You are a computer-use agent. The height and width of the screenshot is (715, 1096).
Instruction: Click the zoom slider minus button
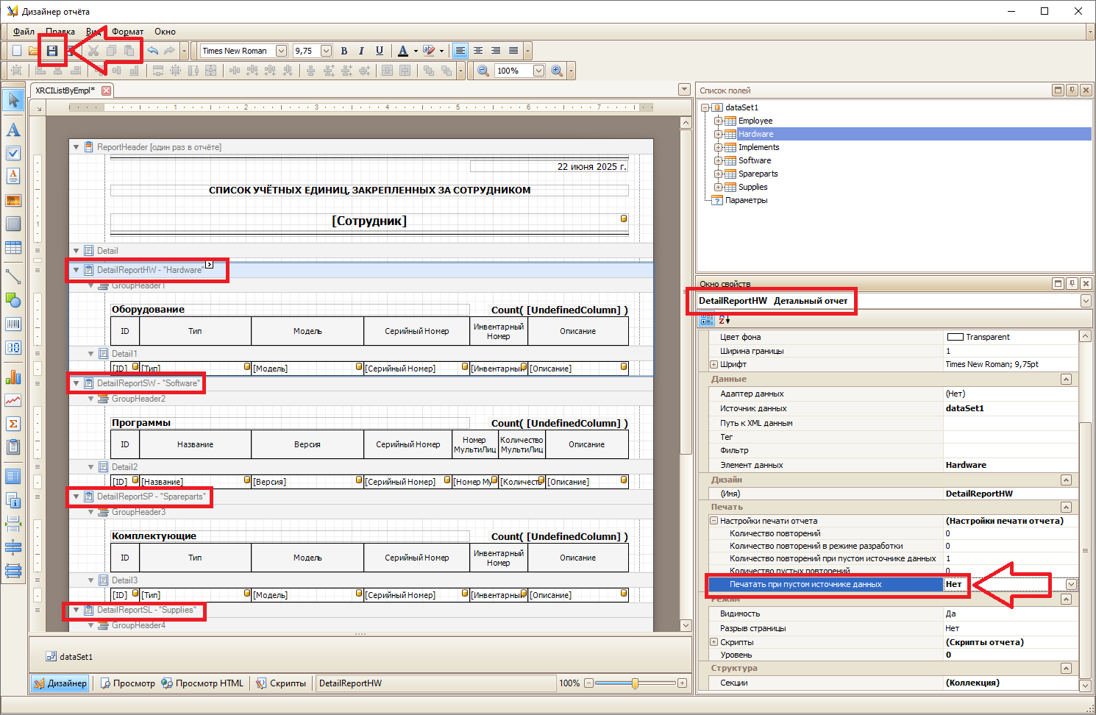coord(588,683)
